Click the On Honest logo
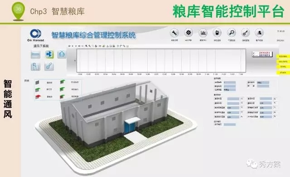This screenshot has height=177, width=290. click(x=36, y=35)
